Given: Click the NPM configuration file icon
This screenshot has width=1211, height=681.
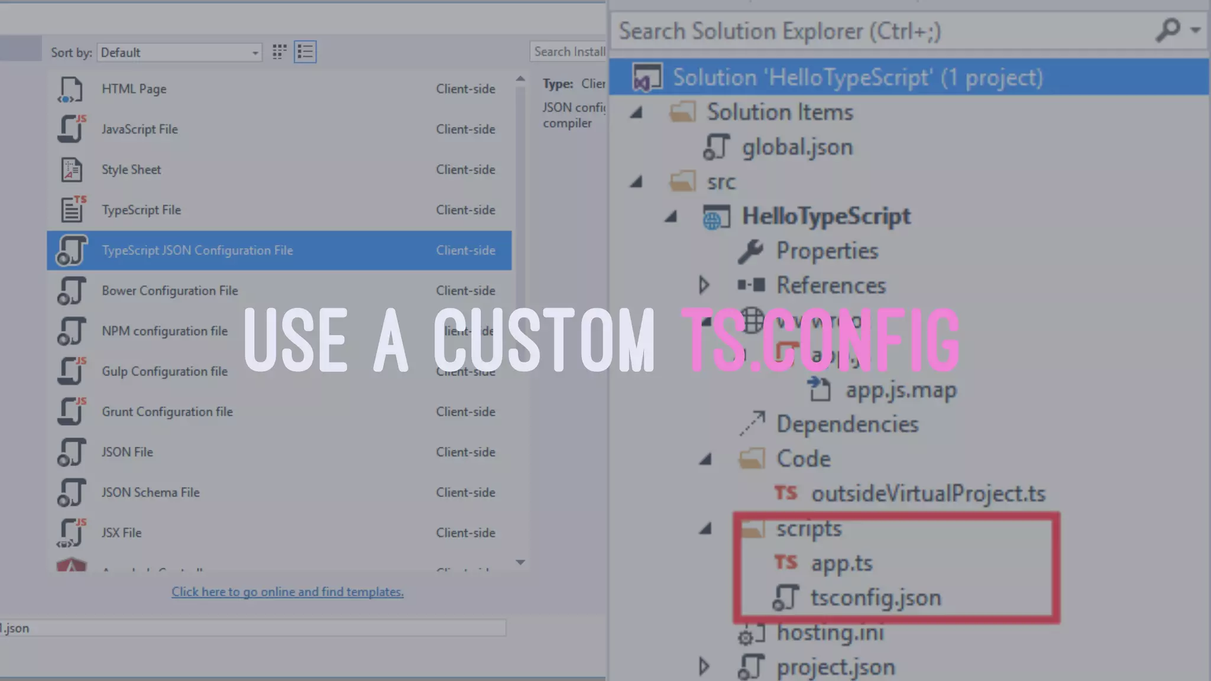Looking at the screenshot, I should pyautogui.click(x=72, y=331).
